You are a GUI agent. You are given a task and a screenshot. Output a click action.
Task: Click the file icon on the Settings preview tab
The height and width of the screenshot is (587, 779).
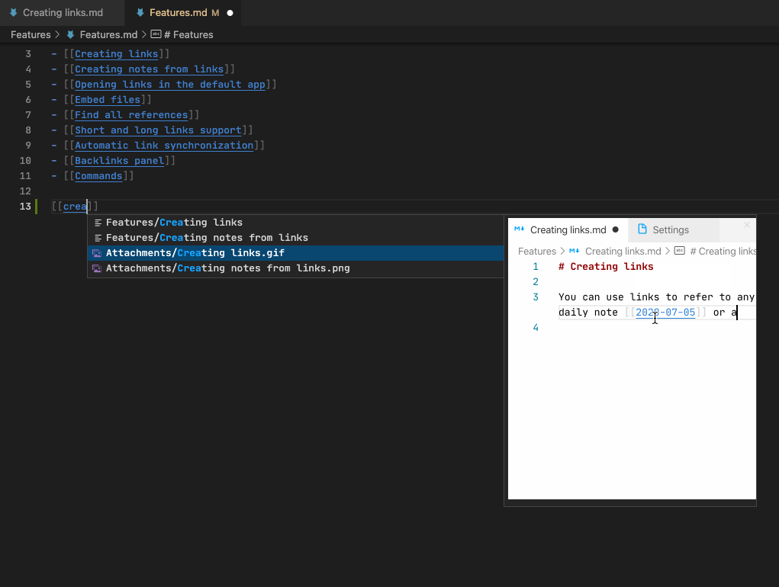pos(643,229)
